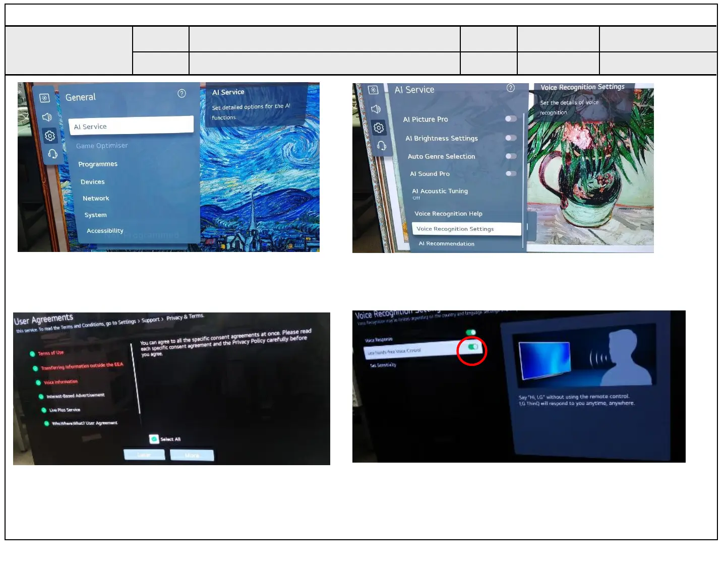
Task: Open Set Sensitivity option
Action: (x=383, y=365)
